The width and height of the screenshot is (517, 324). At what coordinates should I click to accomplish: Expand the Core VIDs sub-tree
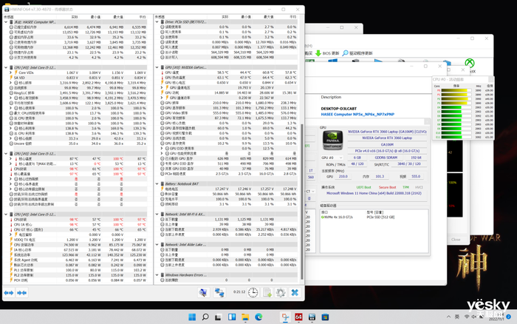pos(11,72)
